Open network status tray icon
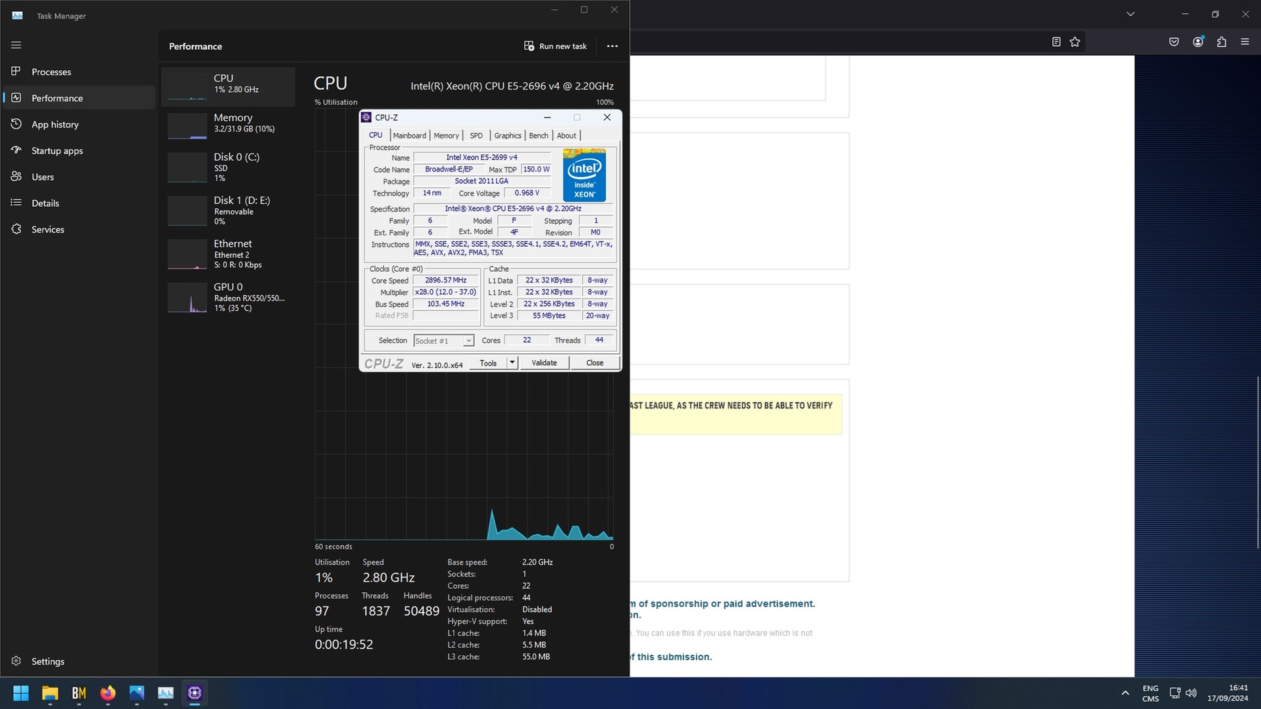Screen dimensions: 1261x709 (x=1175, y=693)
